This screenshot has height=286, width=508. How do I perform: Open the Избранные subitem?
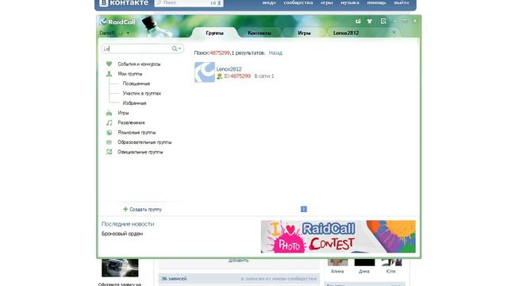tap(134, 102)
